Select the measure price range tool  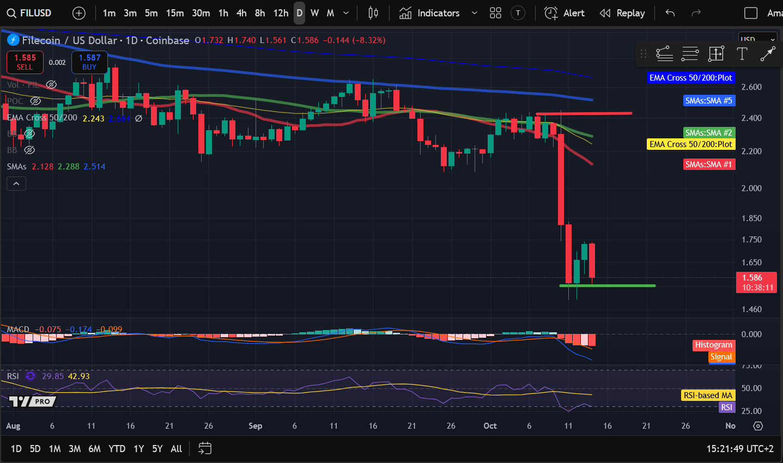[716, 53]
